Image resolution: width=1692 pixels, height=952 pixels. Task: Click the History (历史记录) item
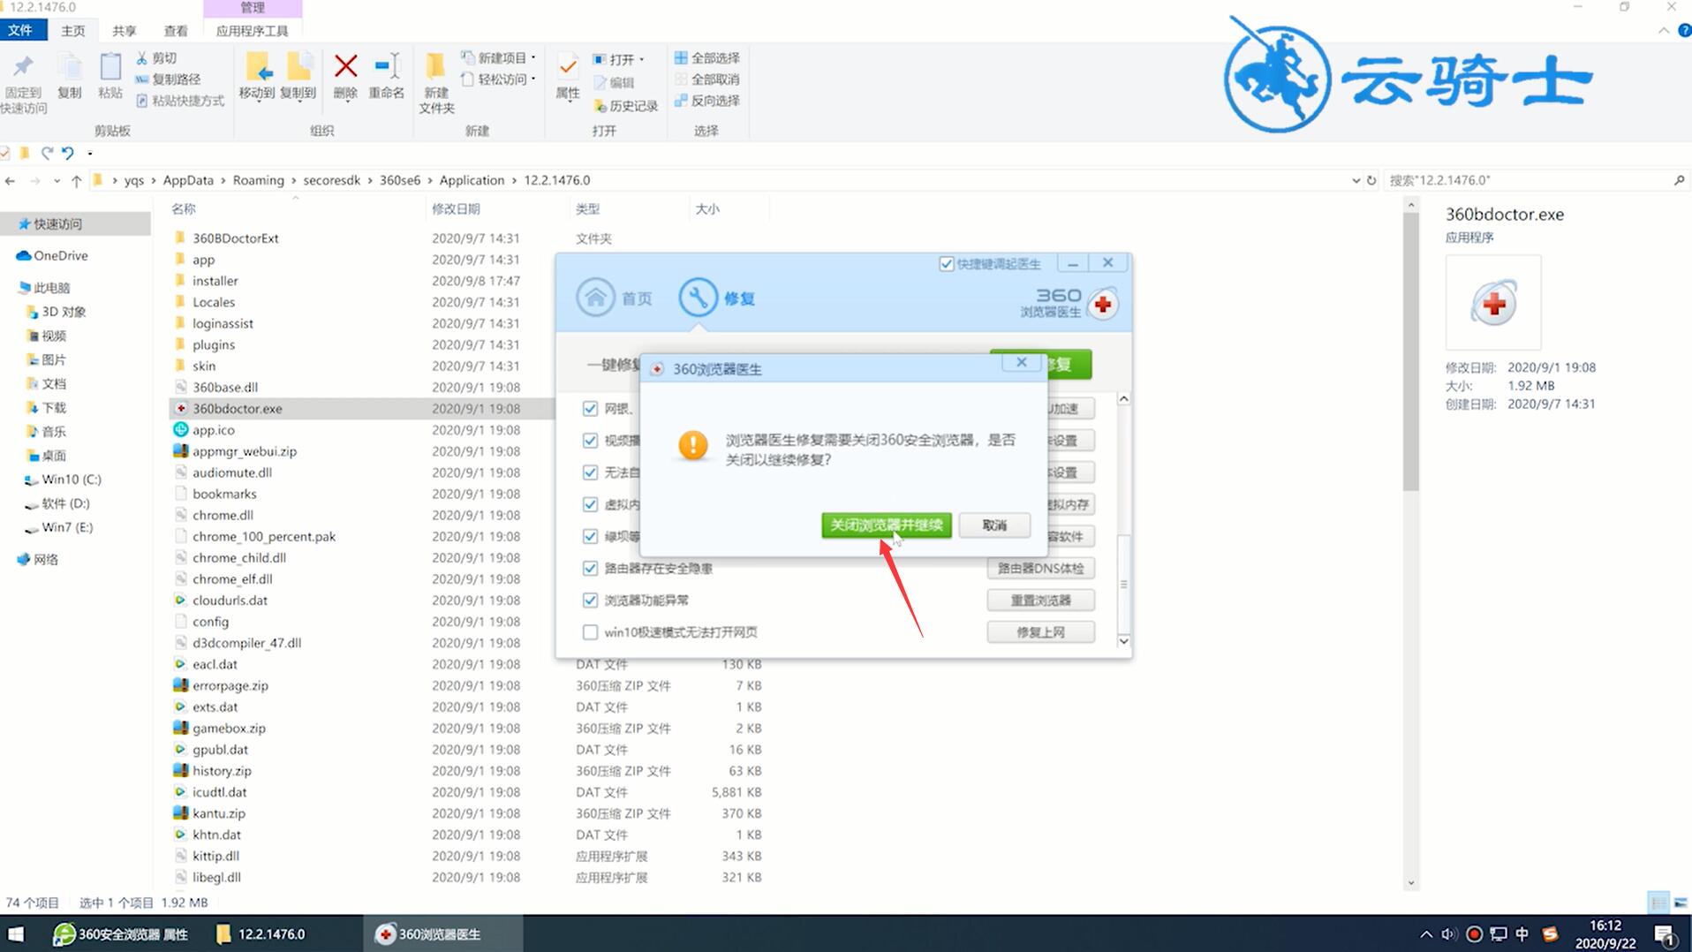[625, 106]
